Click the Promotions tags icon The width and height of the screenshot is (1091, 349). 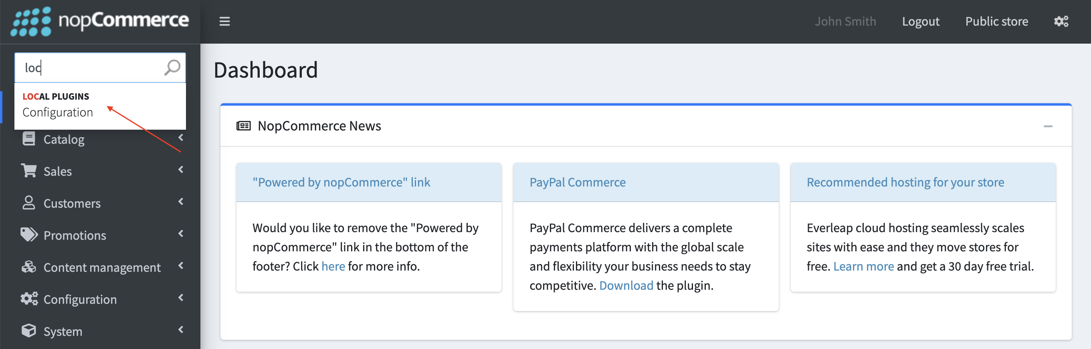29,235
